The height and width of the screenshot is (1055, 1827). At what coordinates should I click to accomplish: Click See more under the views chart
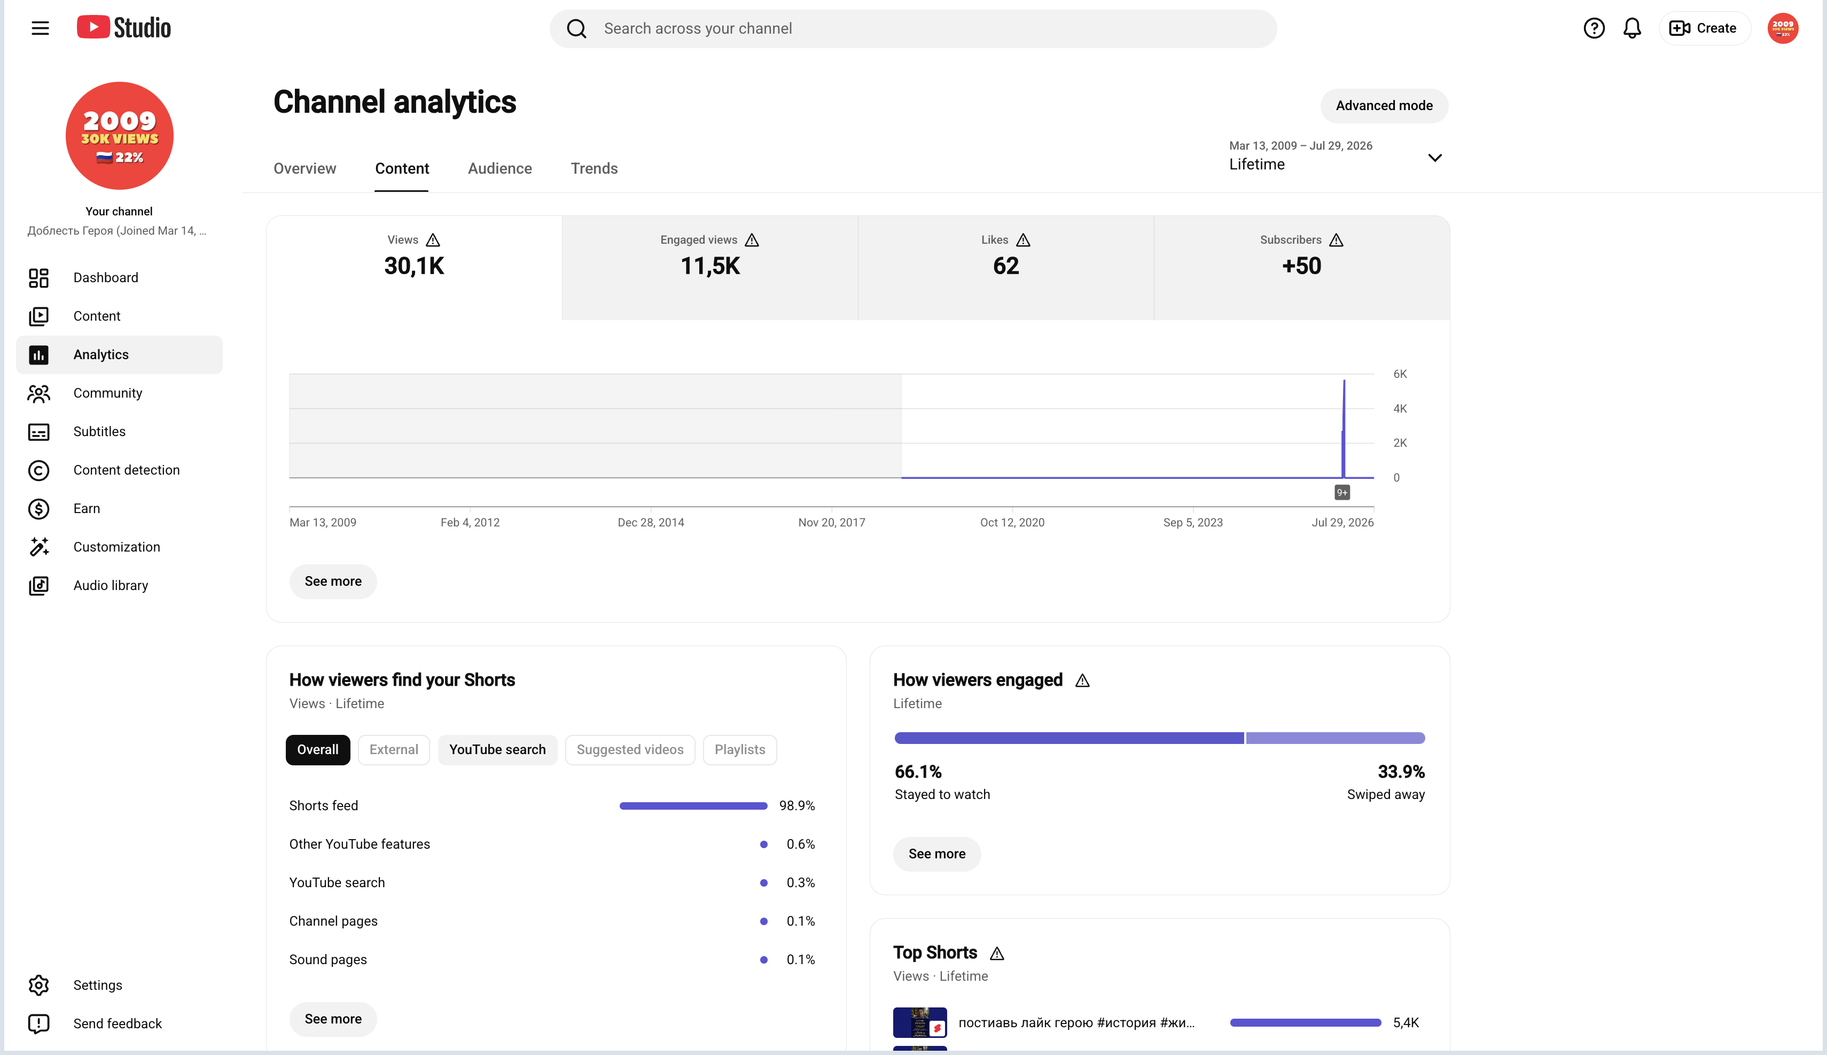point(333,581)
